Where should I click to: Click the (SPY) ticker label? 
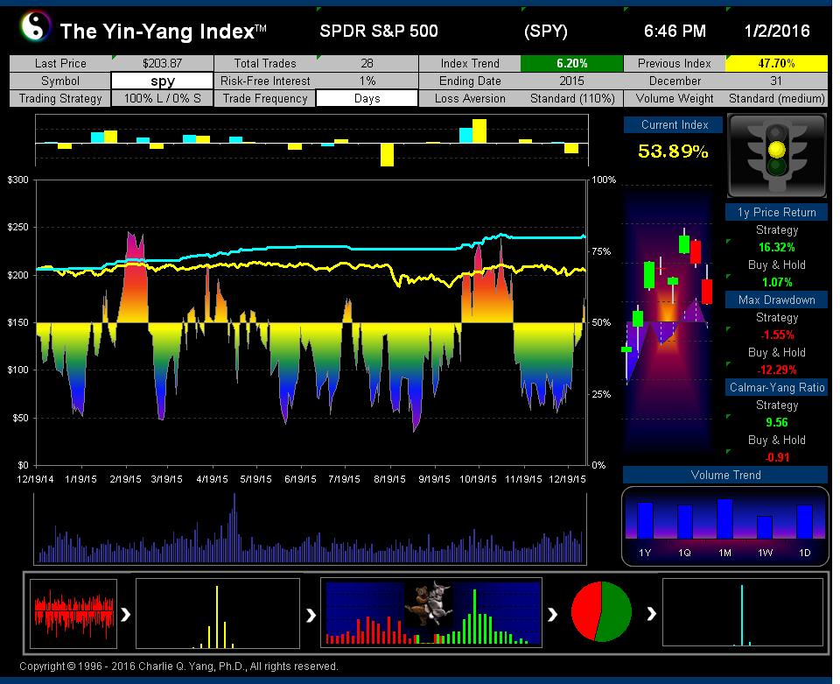click(x=545, y=32)
